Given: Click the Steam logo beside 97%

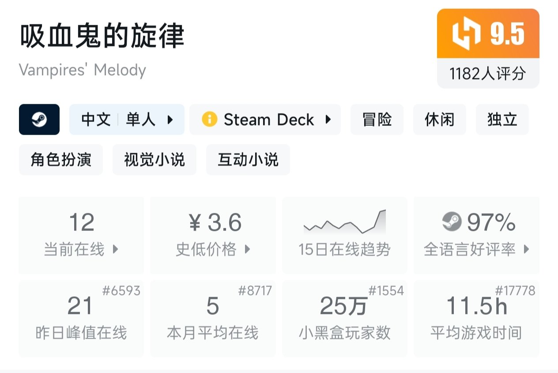Looking at the screenshot, I should coord(452,222).
